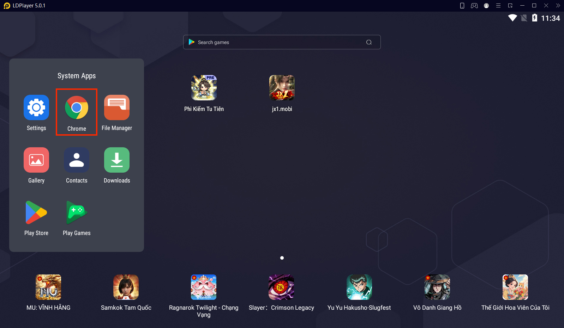Click the phone icon in title bar
Screen dimensions: 564x328
pos(462,6)
